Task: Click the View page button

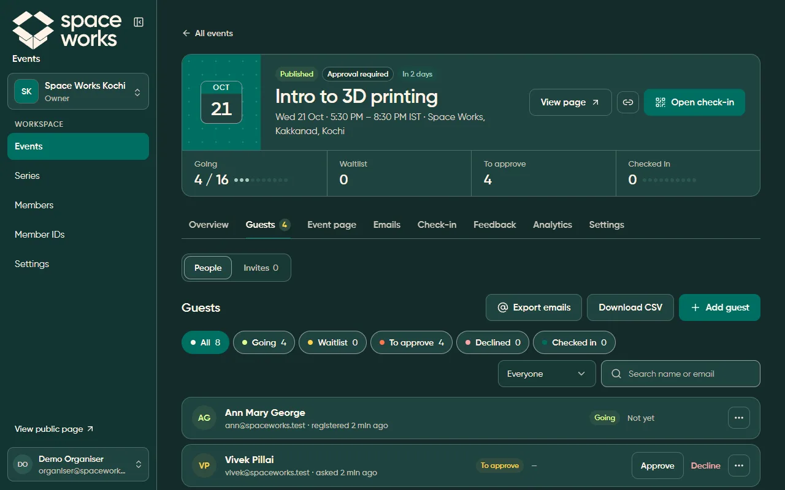Action: (570, 102)
